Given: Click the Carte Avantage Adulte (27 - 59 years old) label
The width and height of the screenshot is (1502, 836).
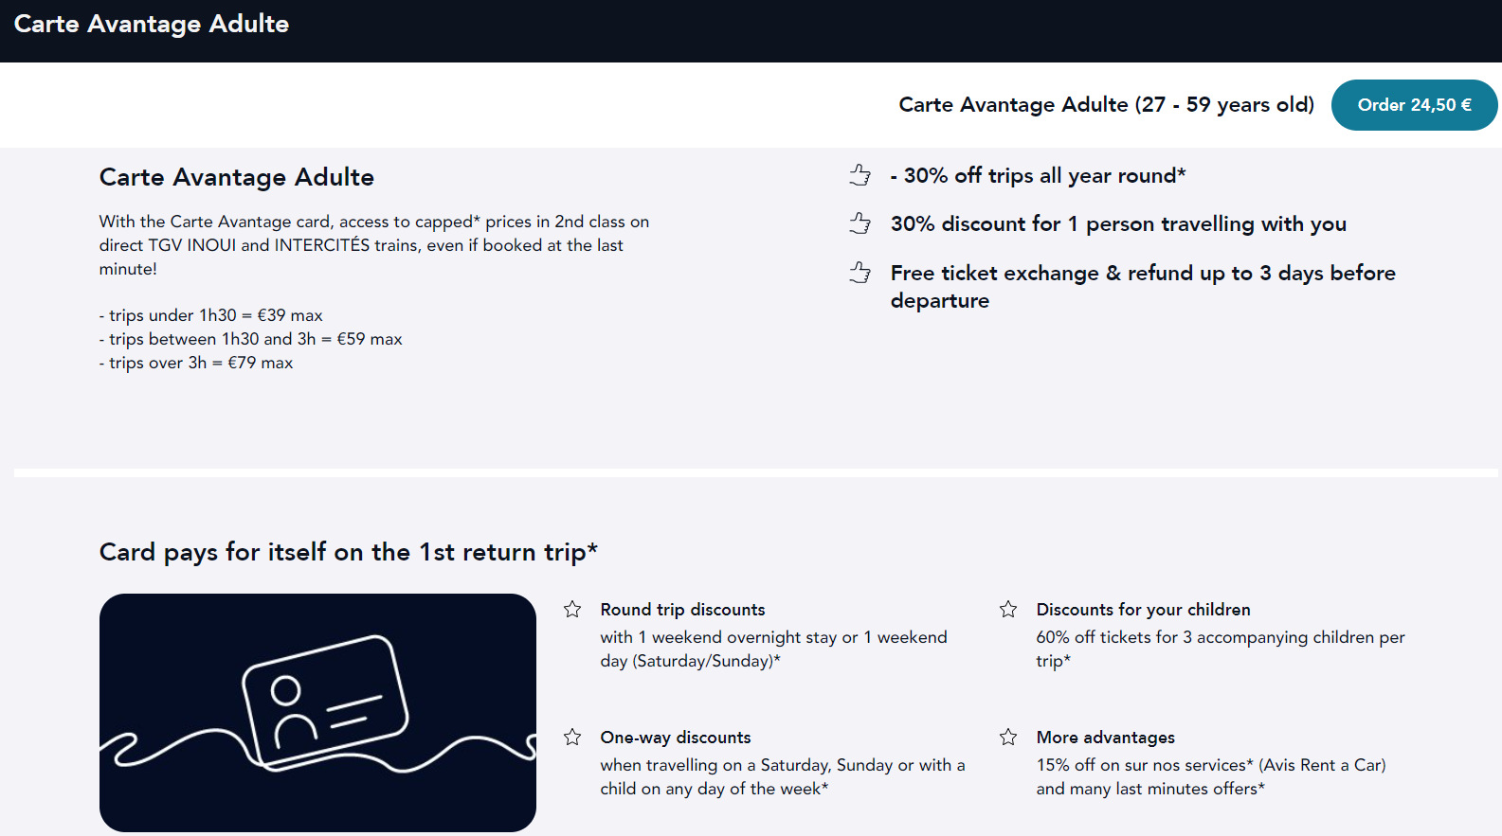Looking at the screenshot, I should (x=1106, y=105).
